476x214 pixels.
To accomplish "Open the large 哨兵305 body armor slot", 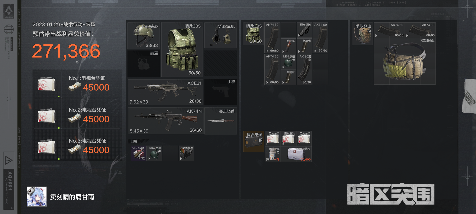I will click(x=182, y=50).
